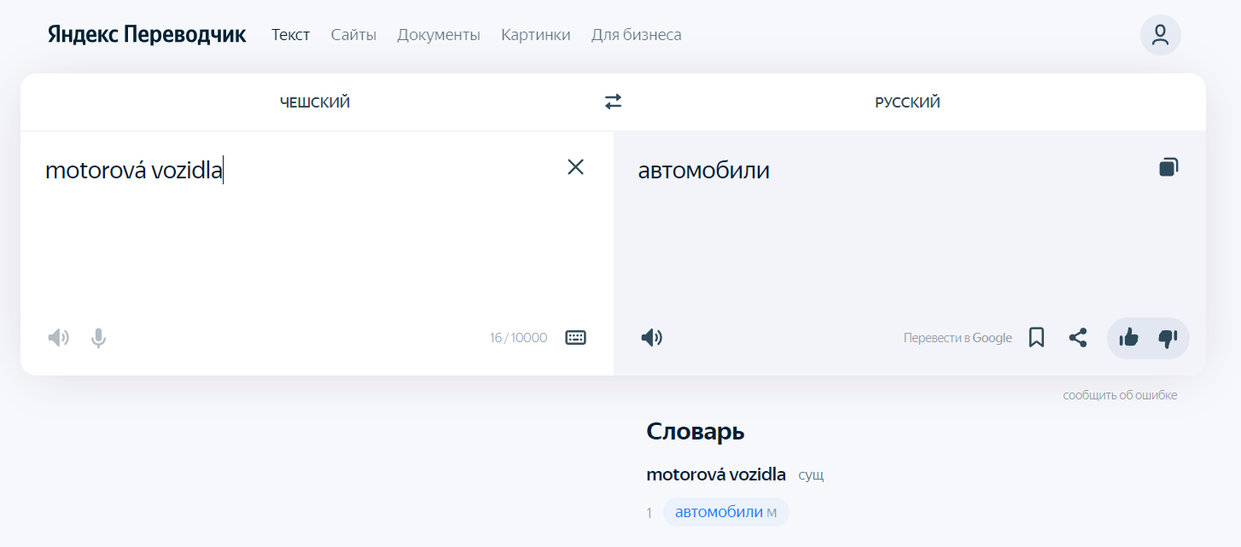The height and width of the screenshot is (547, 1241).
Task: Switch to the Документы tab
Action: tap(439, 35)
